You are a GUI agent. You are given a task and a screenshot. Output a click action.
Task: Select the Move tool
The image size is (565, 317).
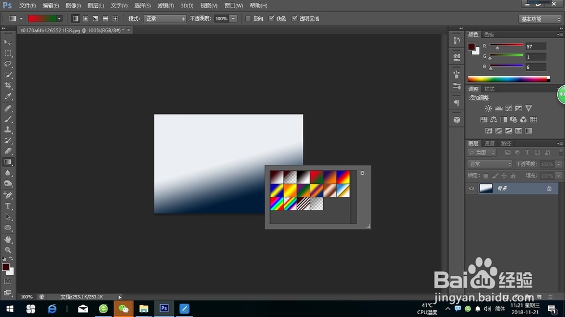pyautogui.click(x=7, y=42)
